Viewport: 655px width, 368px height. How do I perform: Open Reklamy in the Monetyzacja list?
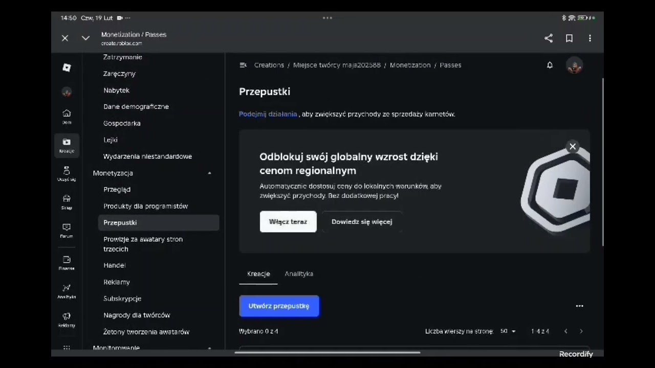[x=117, y=282]
